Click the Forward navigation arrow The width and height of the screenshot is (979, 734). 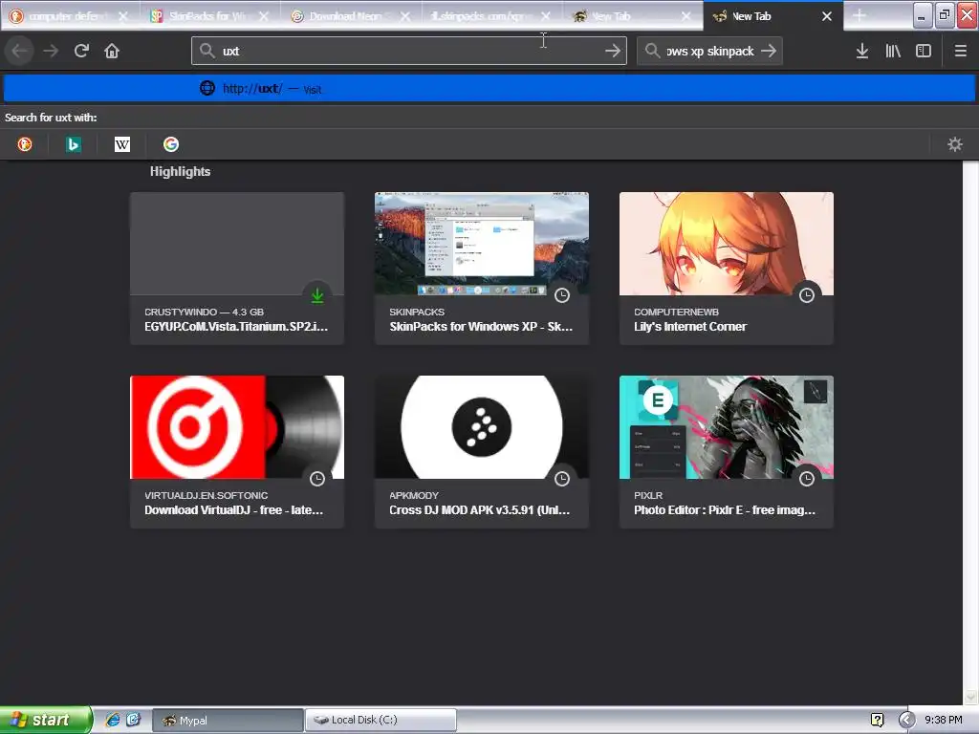tap(51, 51)
